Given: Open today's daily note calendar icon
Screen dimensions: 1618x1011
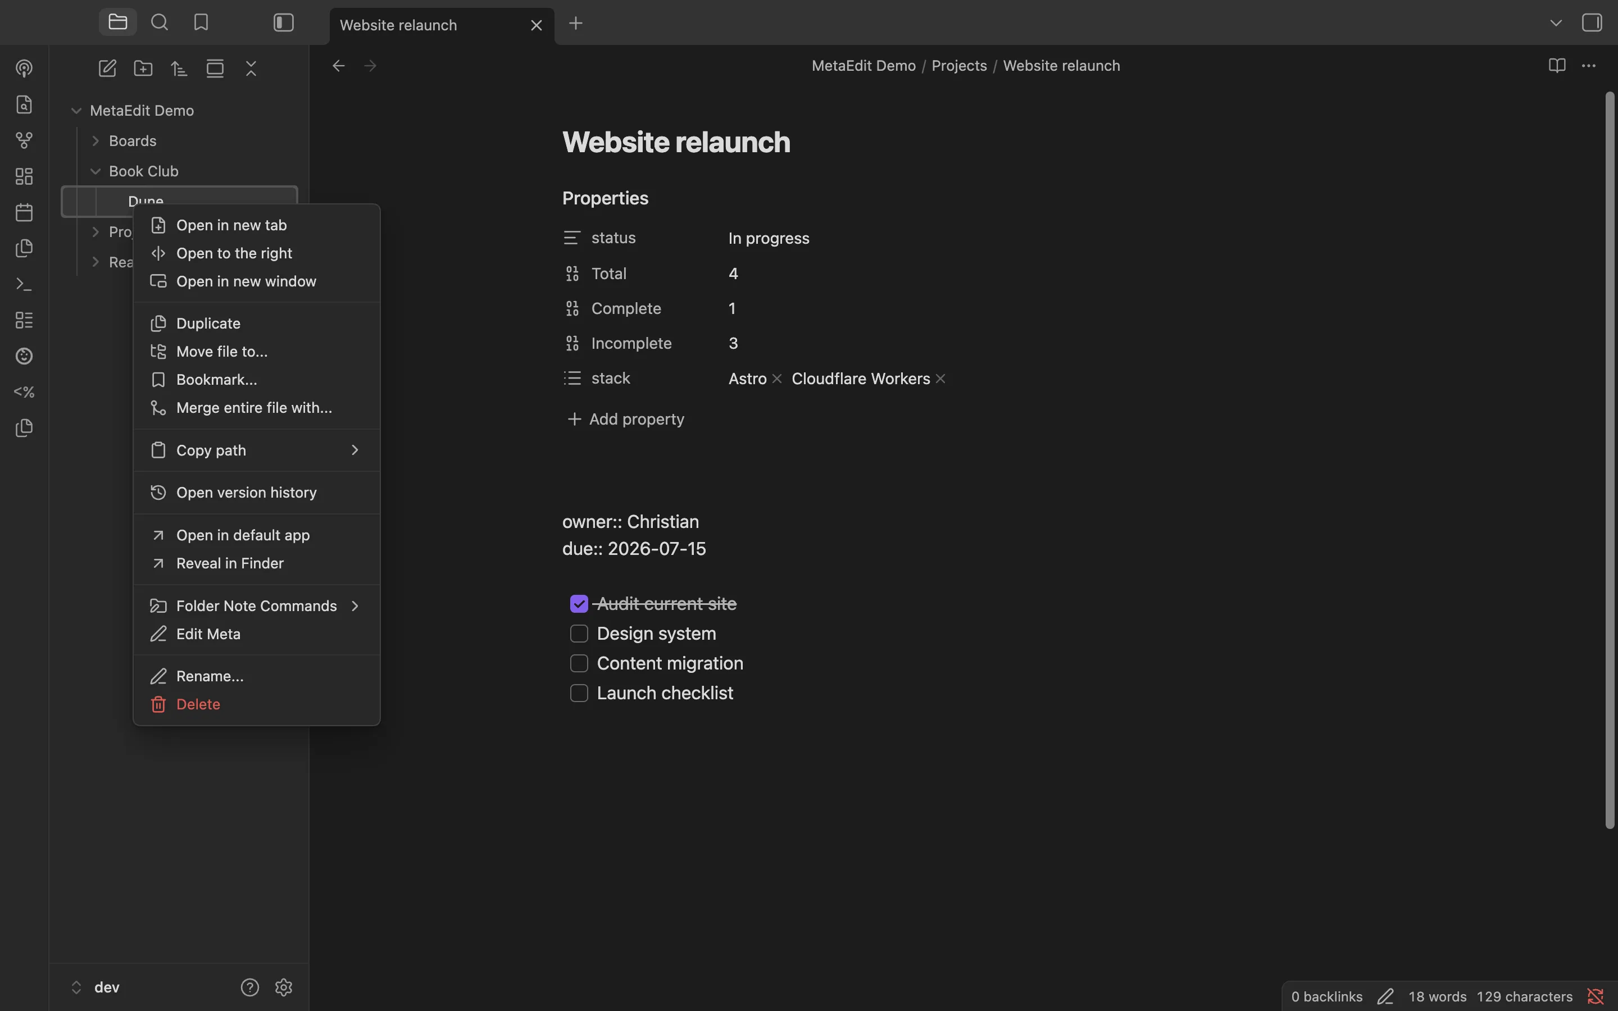Looking at the screenshot, I should tap(24, 213).
